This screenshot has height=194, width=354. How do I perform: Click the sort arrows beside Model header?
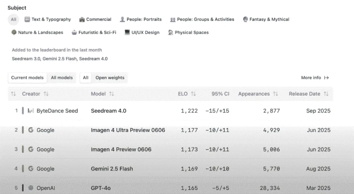(111, 94)
